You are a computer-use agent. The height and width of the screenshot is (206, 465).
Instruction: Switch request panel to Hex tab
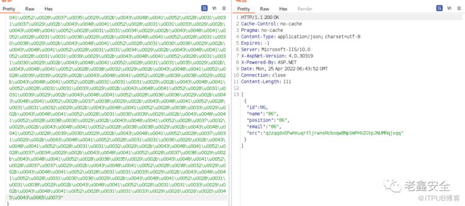pos(49,9)
